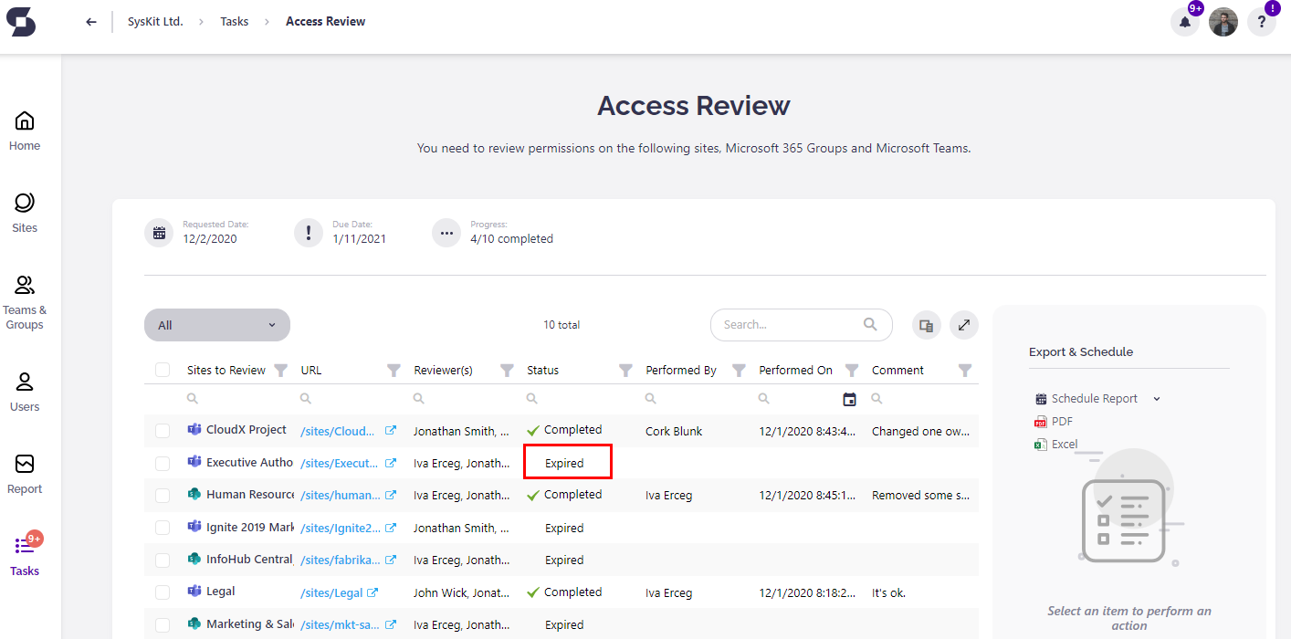Image resolution: width=1291 pixels, height=639 pixels.
Task: Open the notifications bell
Action: pyautogui.click(x=1184, y=21)
